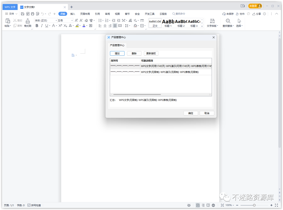The height and width of the screenshot is (210, 283).
Task: Open Find and Replace (查找替换)
Action: 228,23
